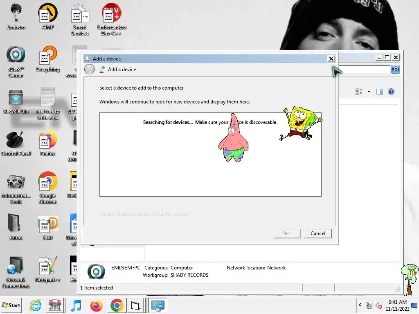Click the device list search area
419x314 pixels.
(x=210, y=154)
